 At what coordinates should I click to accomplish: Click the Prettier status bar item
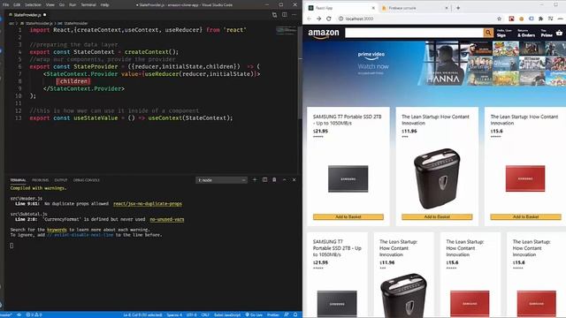(x=273, y=314)
